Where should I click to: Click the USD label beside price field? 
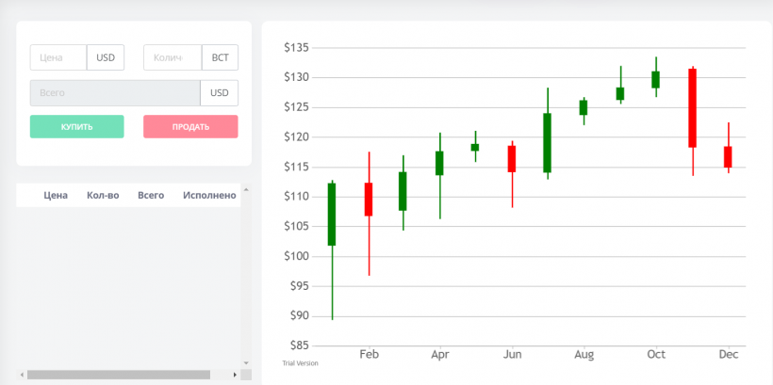[x=106, y=57]
